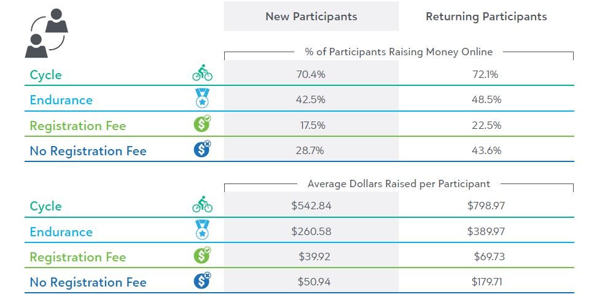
Task: Click the bicycle icon in the online-percentage table
Action: [202, 74]
